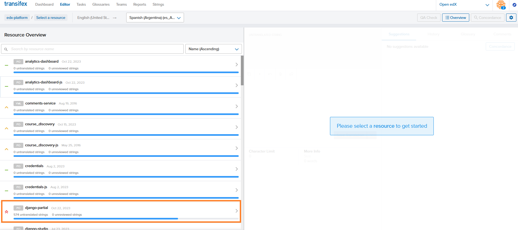Click the django-partial red priority arrows icon
518x230 pixels.
point(7,212)
